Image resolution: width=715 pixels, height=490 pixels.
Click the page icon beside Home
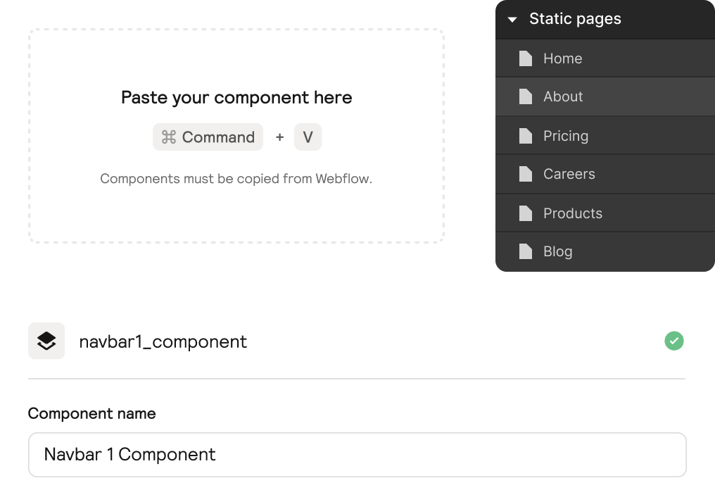coord(525,58)
